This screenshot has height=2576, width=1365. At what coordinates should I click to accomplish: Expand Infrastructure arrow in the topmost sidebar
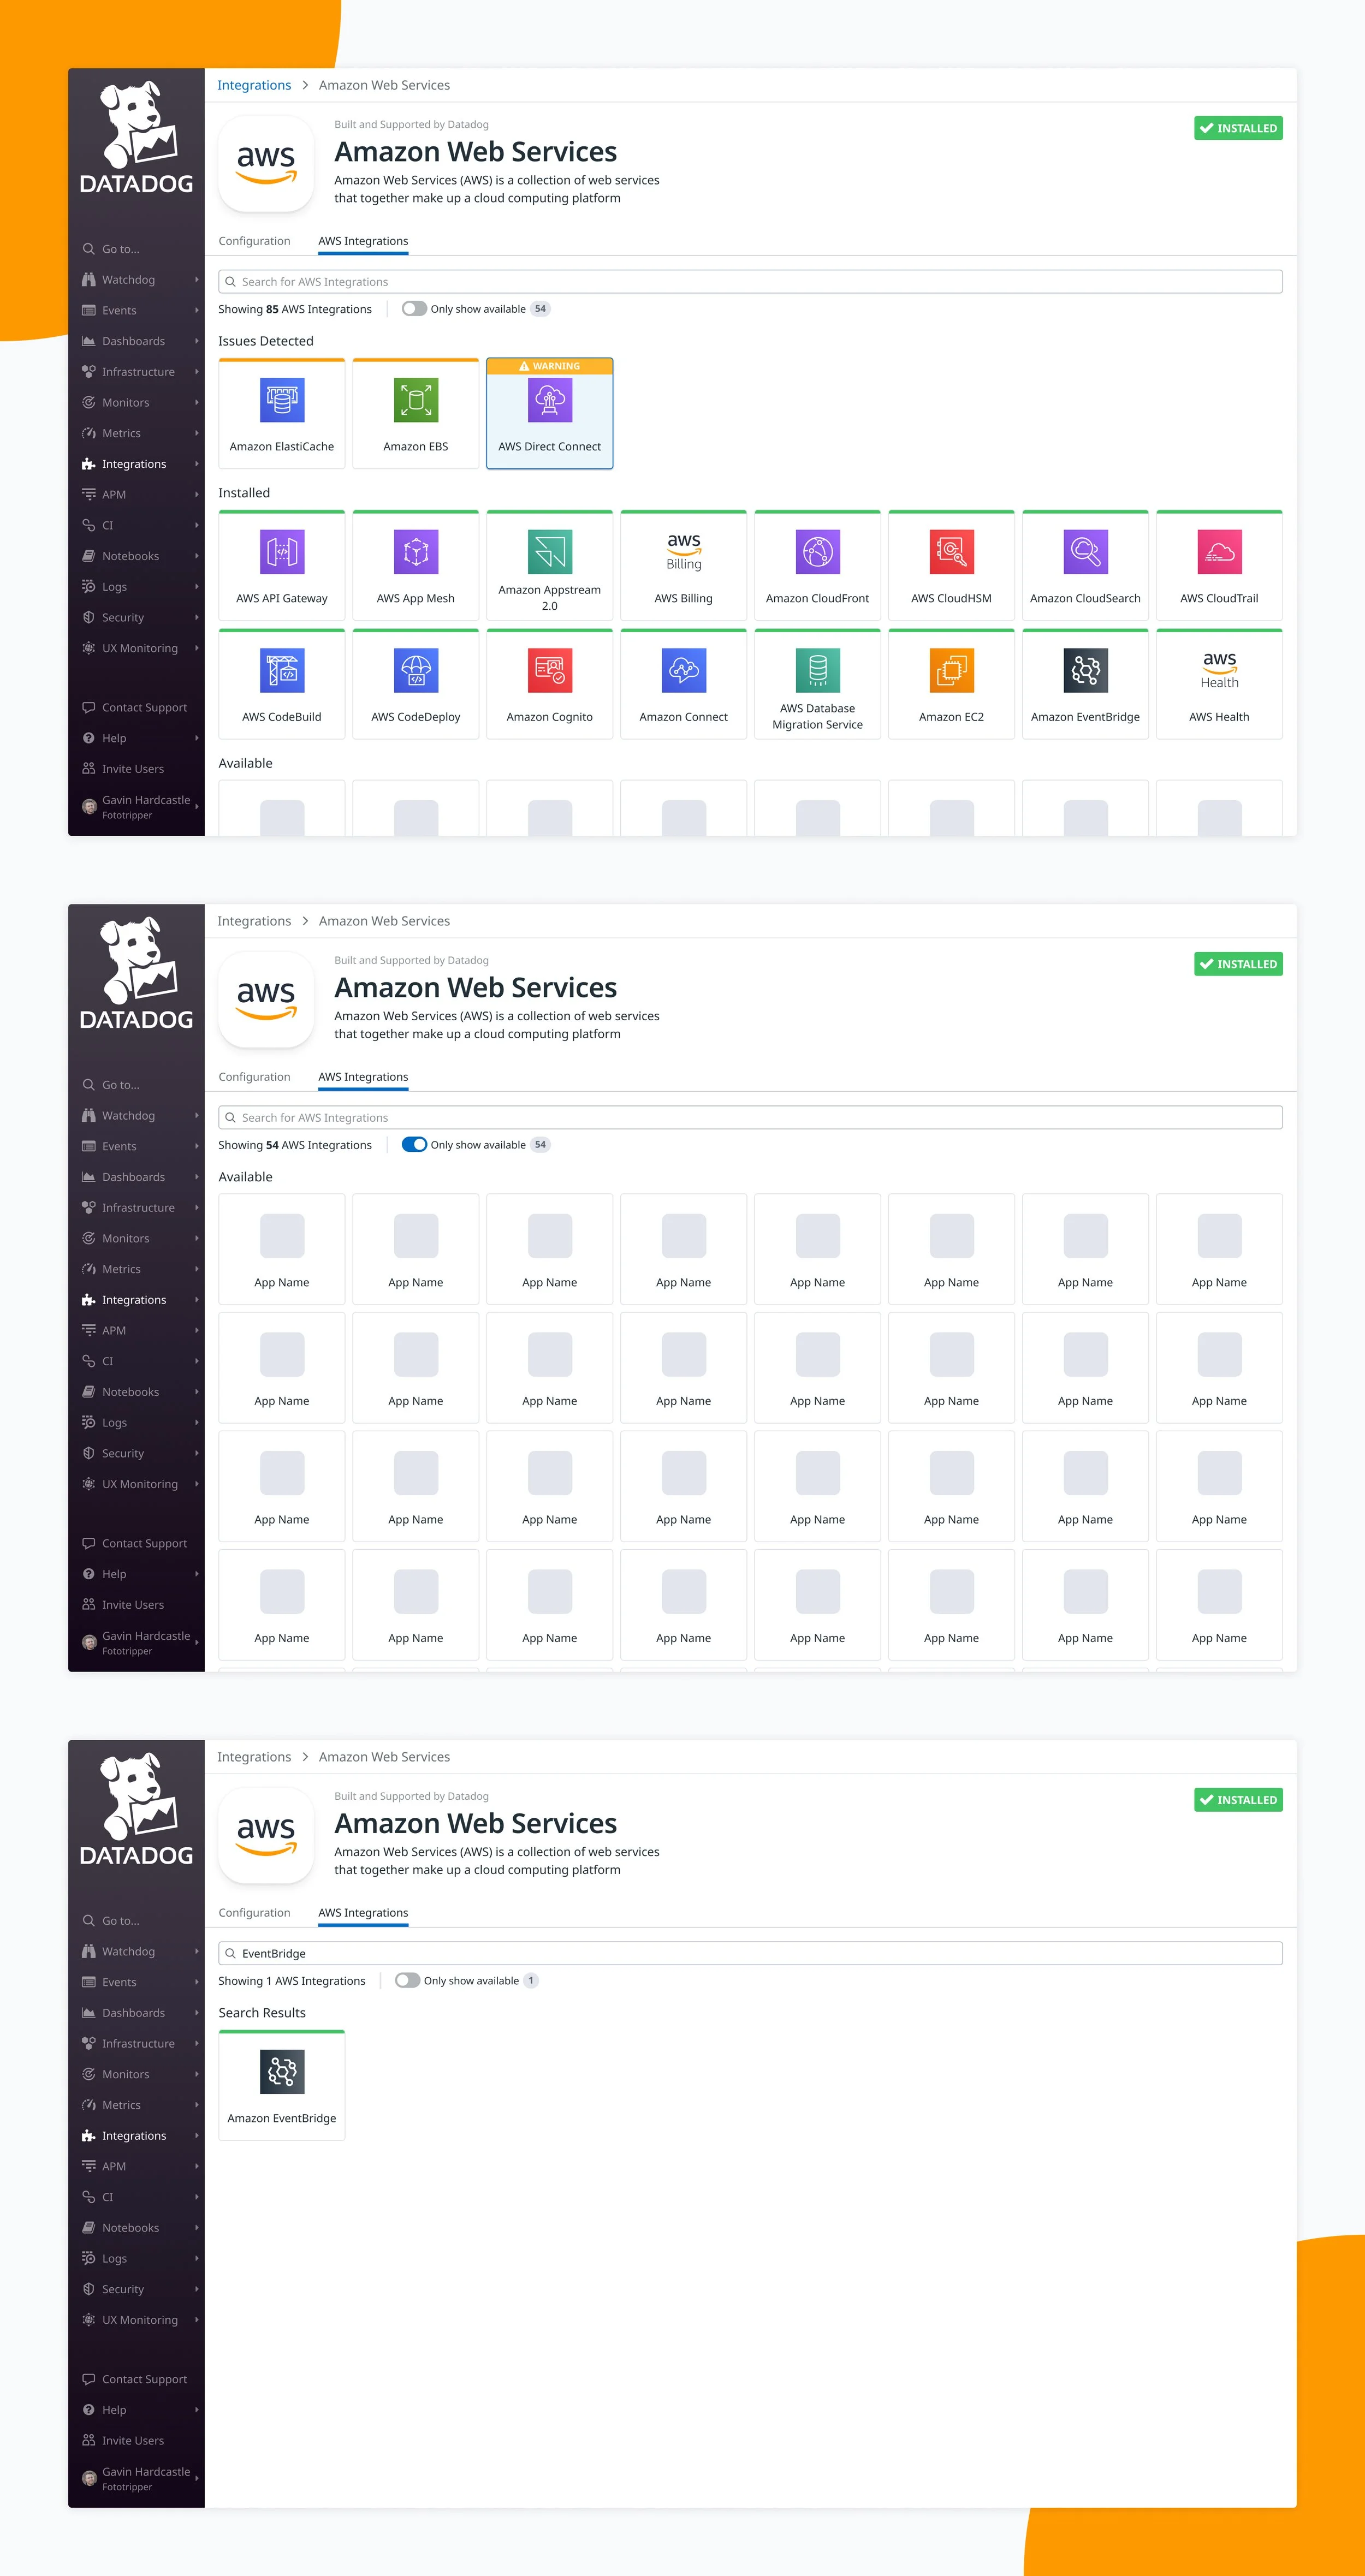[196, 372]
